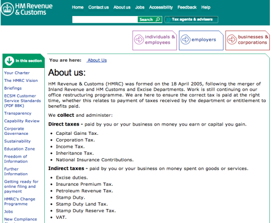Click the red arrow icon for businesses & corporations
Screen dimensions: 273x223
(x=232, y=39)
